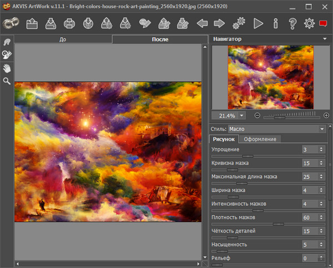The height and width of the screenshot is (268, 333).
Task: Click the Print image icon
Action: pyautogui.click(x=69, y=23)
